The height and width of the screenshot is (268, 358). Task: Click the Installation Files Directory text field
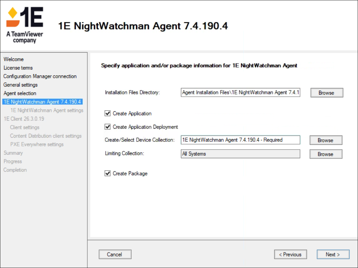[x=240, y=93]
